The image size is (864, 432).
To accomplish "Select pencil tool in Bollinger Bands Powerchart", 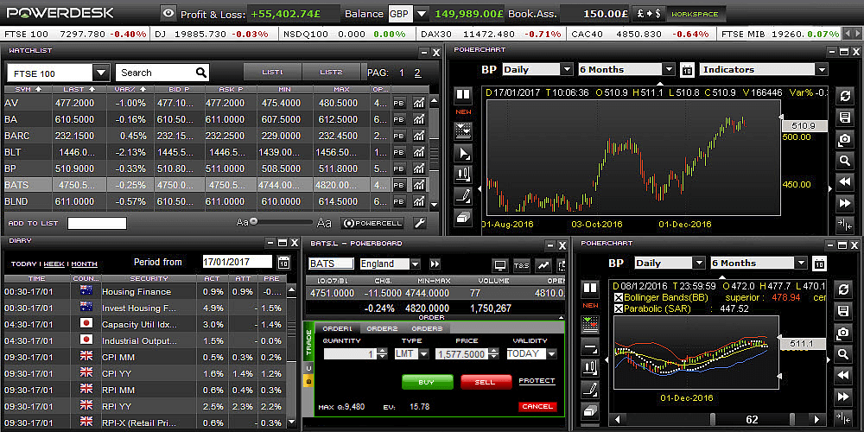I will click(x=590, y=389).
